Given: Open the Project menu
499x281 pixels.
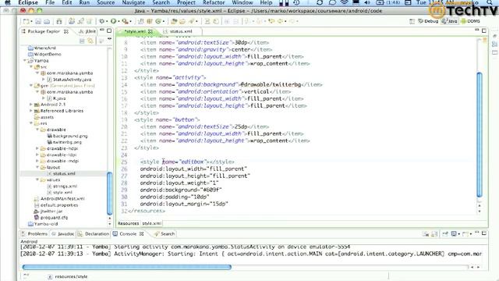Looking at the screenshot, I should (186, 2).
